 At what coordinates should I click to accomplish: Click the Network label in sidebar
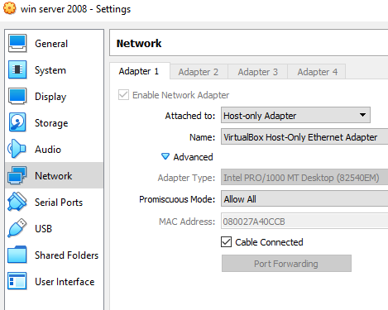click(x=54, y=176)
